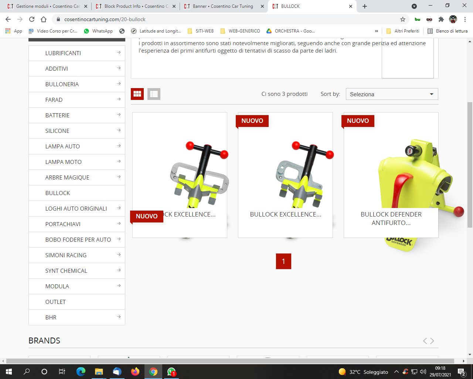Bookmark this page with the star icon
473x379 pixels.
click(403, 19)
